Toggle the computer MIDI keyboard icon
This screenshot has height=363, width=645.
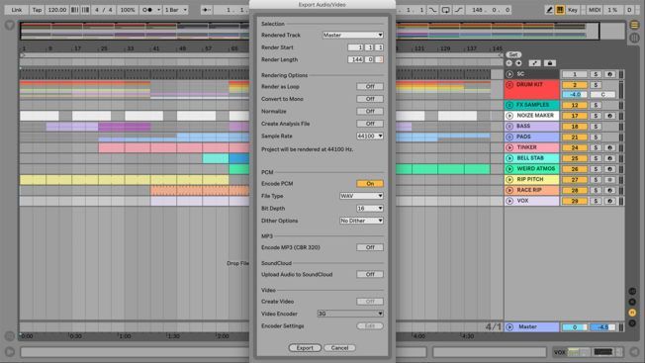pos(560,10)
